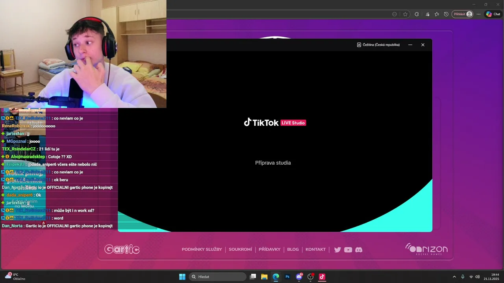Screen dimensions: 504x283
Task: Open the clock and date 19:44
Action: (491, 277)
